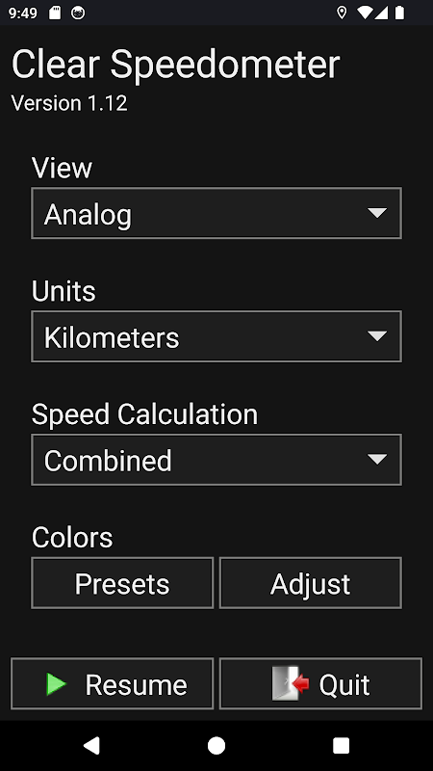433x771 pixels.
Task: Click the green play icon on Resume
Action: [x=56, y=684]
